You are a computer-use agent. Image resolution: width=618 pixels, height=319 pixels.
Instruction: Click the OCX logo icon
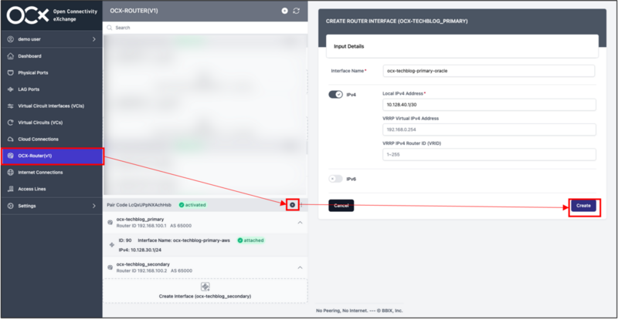tap(28, 15)
